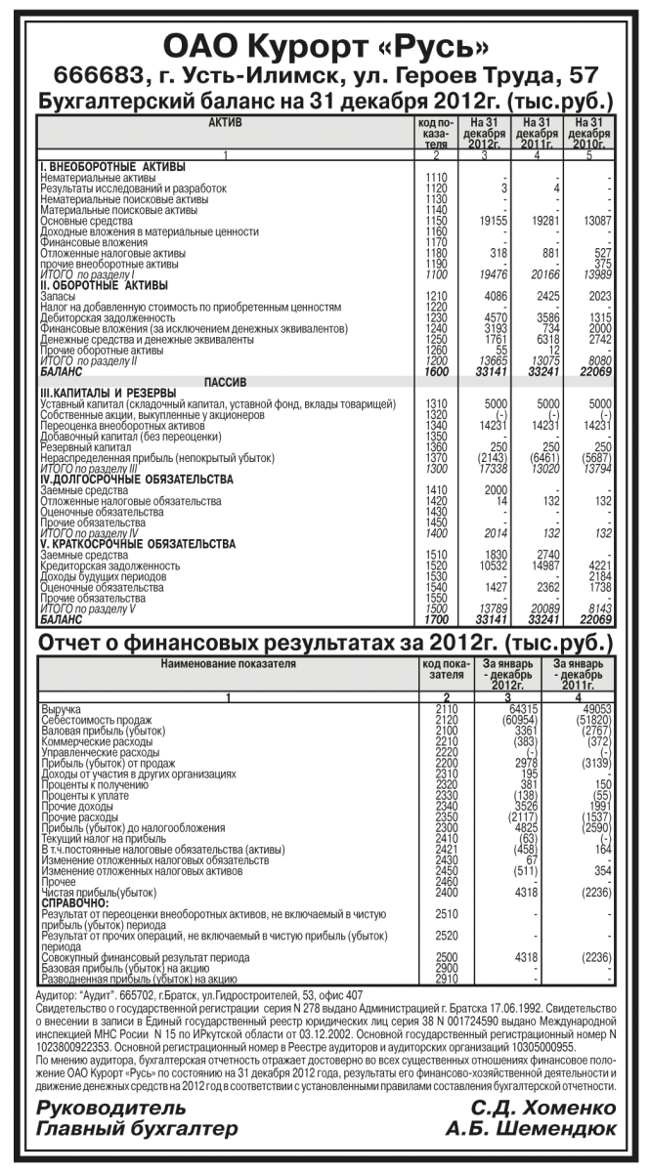The height and width of the screenshot is (1172, 650).
Task: Click the Главный бухгалтер label
Action: tap(136, 1130)
